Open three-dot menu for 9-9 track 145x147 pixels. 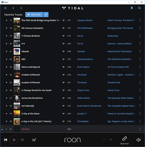tap(140, 44)
